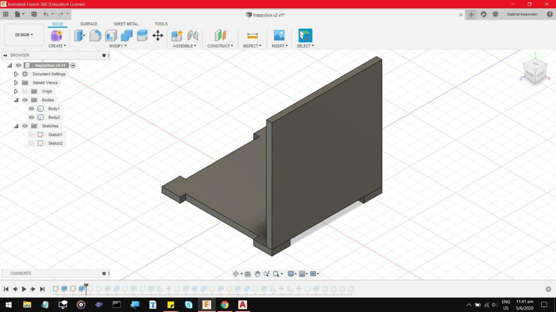
Task: Jump to timeline end
Action: pyautogui.click(x=42, y=289)
